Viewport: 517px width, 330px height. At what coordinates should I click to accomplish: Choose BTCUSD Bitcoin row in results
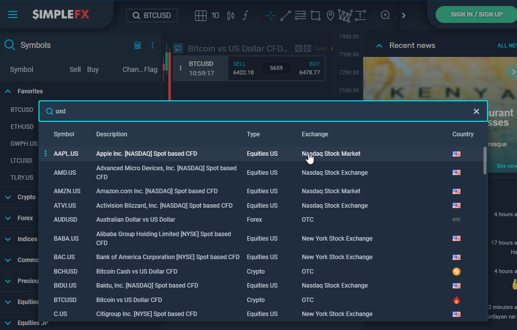[65, 300]
